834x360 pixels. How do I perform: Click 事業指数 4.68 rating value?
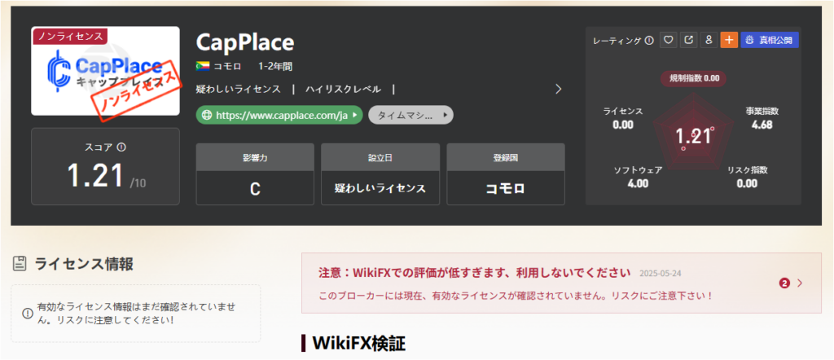click(x=762, y=118)
